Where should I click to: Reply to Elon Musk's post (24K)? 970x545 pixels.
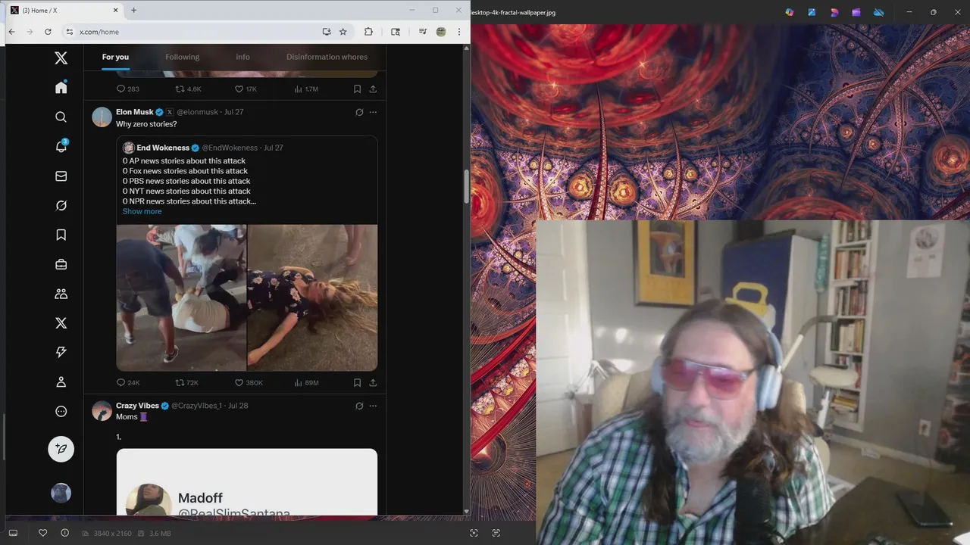(127, 383)
